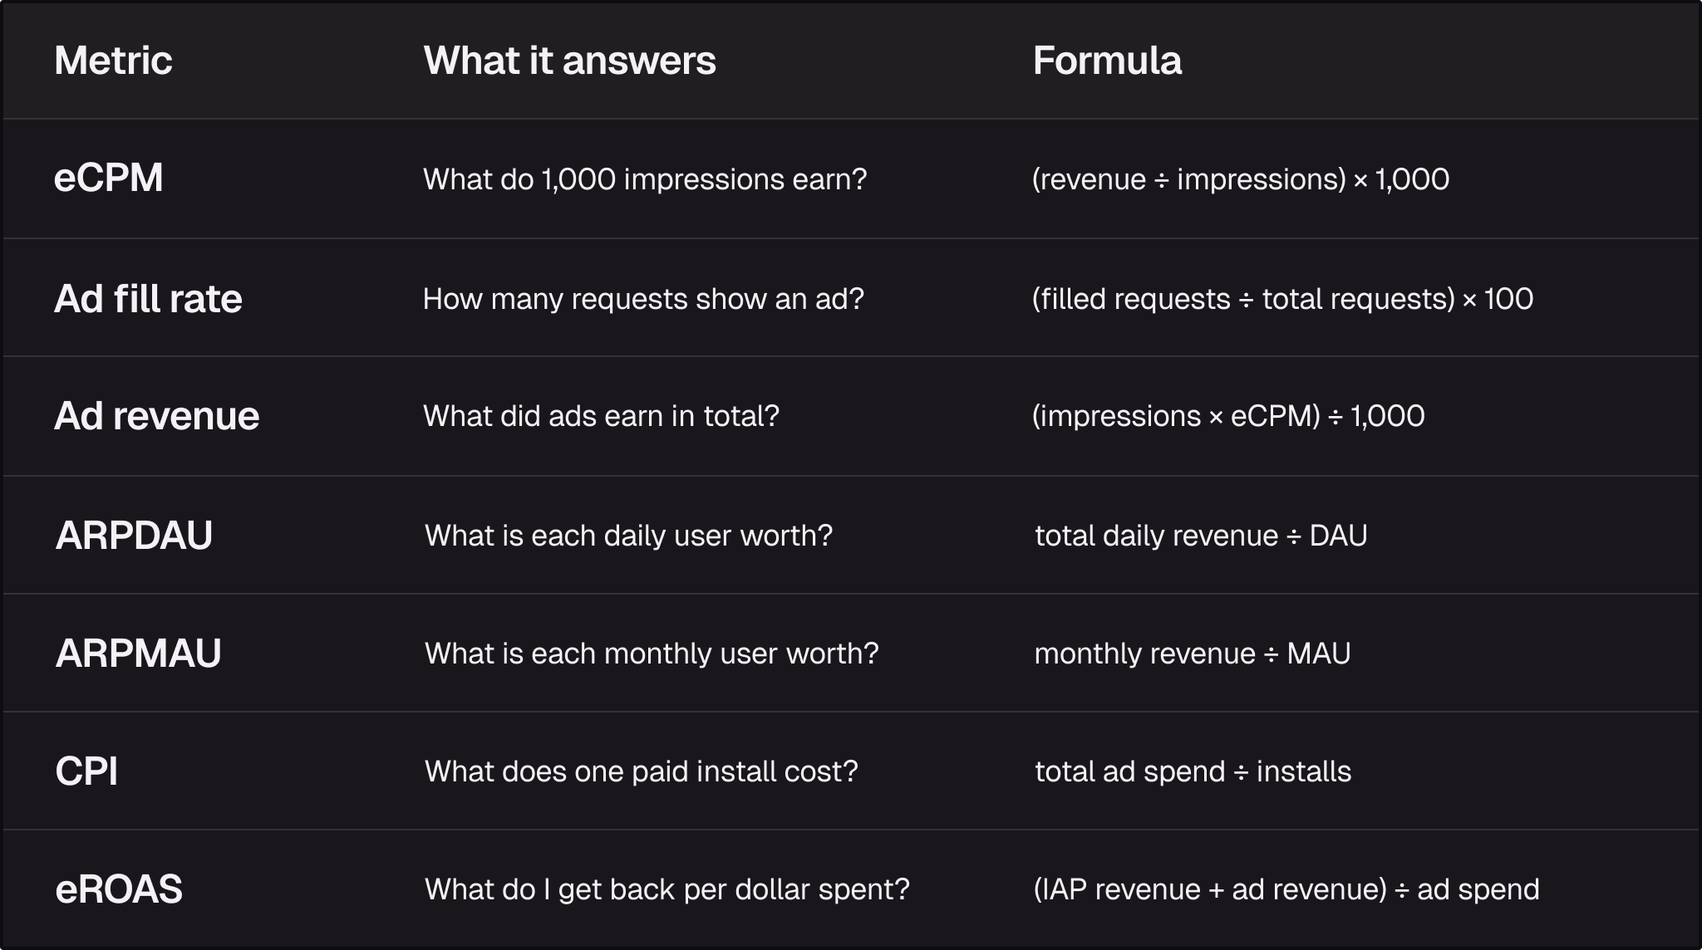The width and height of the screenshot is (1702, 950).
Task: Select formula '(IAP revenue + ad revenue) ÷ ad spend'
Action: coord(1286,889)
